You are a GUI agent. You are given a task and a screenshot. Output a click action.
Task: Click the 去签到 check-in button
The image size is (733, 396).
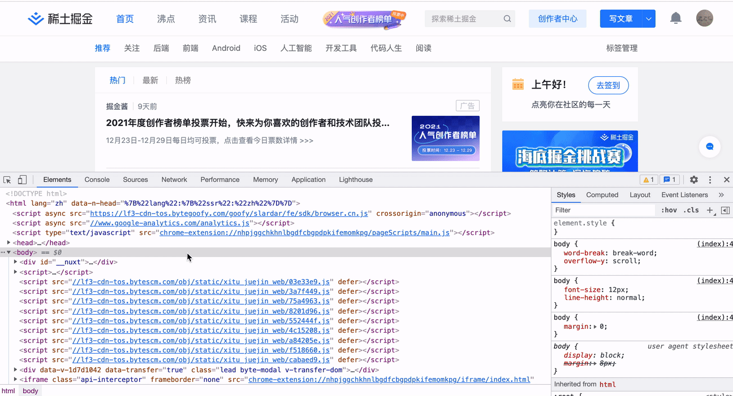pos(608,85)
